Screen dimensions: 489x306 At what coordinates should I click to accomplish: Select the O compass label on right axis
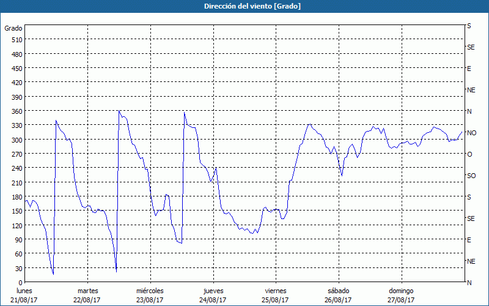coord(469,154)
